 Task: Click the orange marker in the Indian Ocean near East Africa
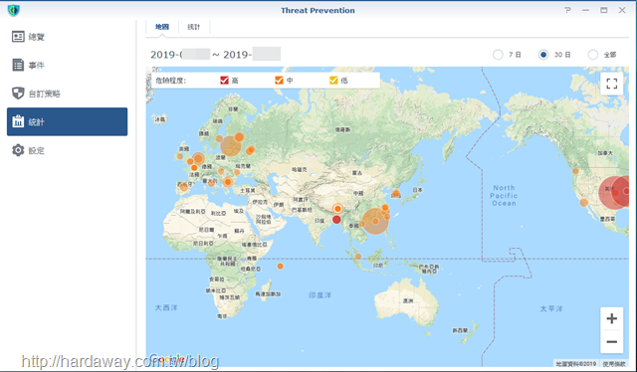tap(281, 267)
